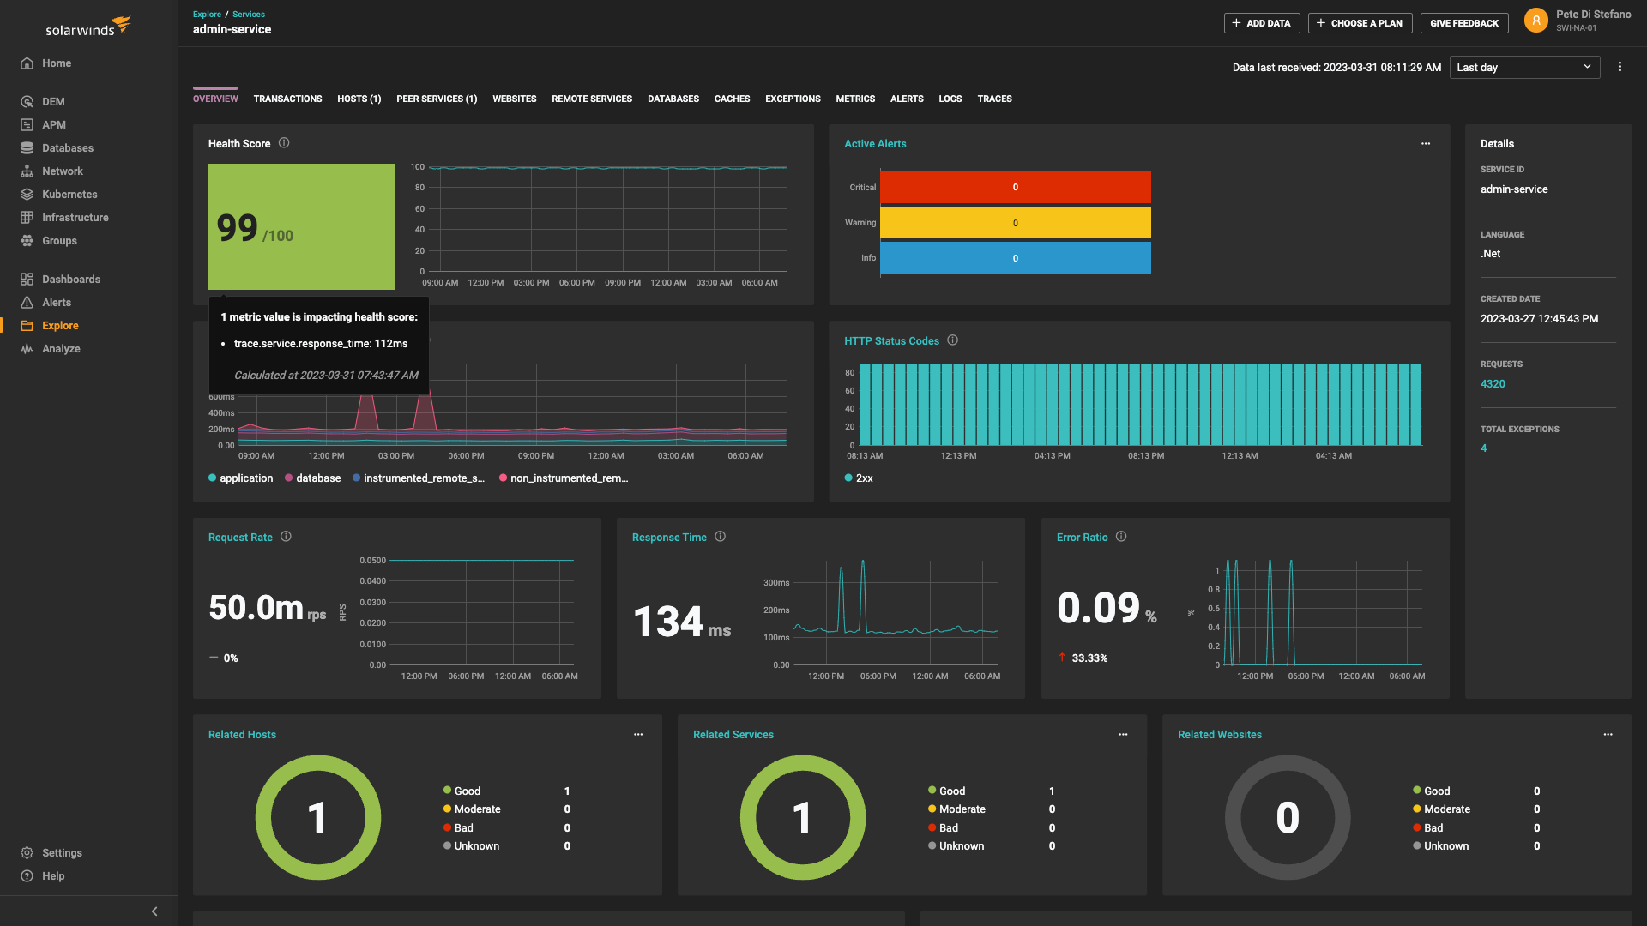Toggle the application legend series
This screenshot has height=926, width=1647.
241,478
